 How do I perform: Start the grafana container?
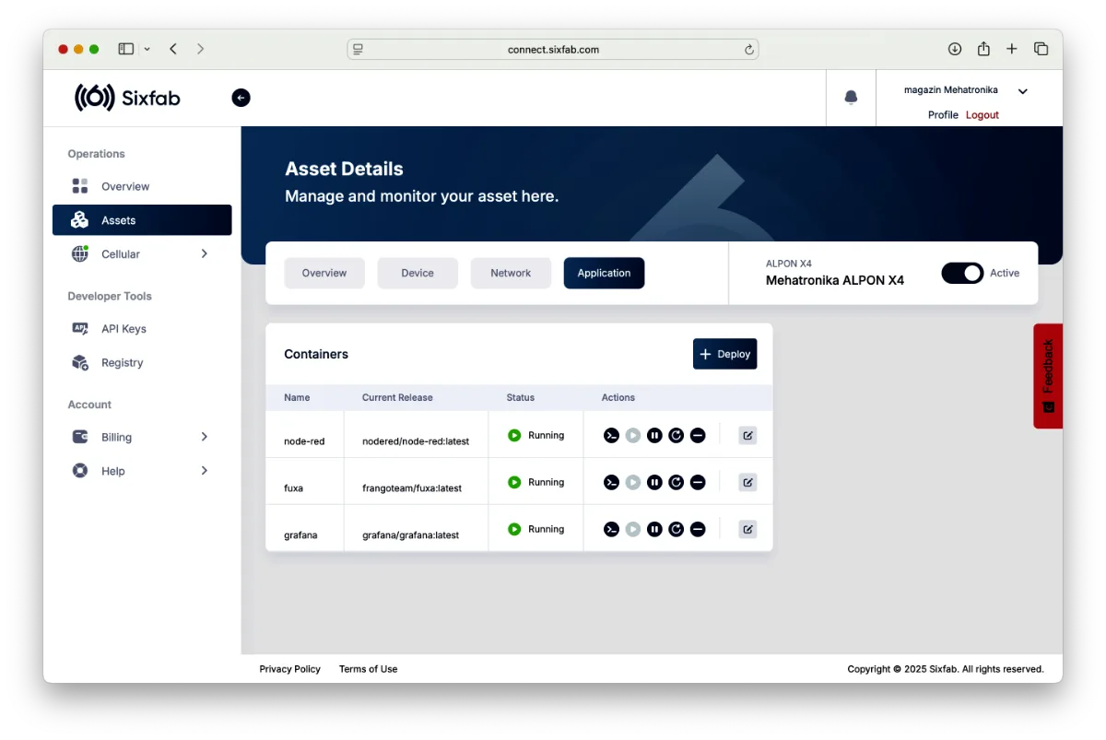(632, 529)
